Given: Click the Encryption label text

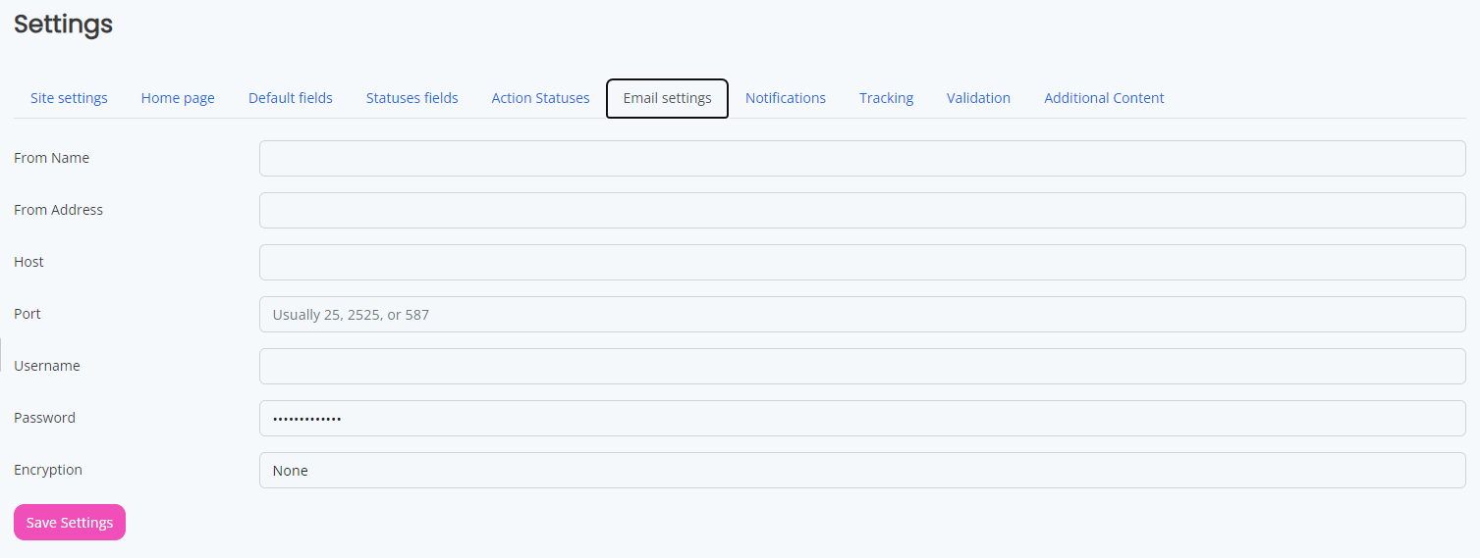Looking at the screenshot, I should 48,470.
